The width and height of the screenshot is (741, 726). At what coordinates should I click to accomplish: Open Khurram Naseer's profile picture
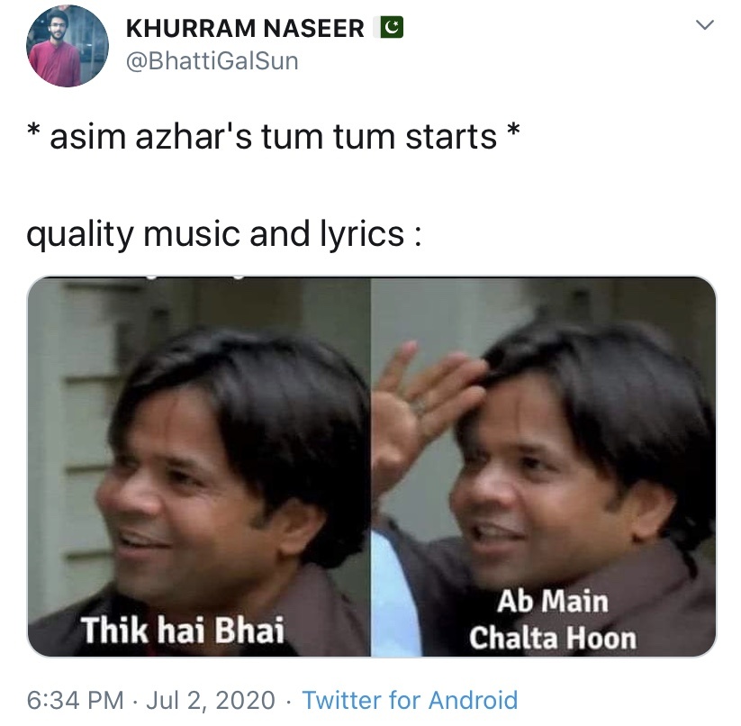pos(68,46)
